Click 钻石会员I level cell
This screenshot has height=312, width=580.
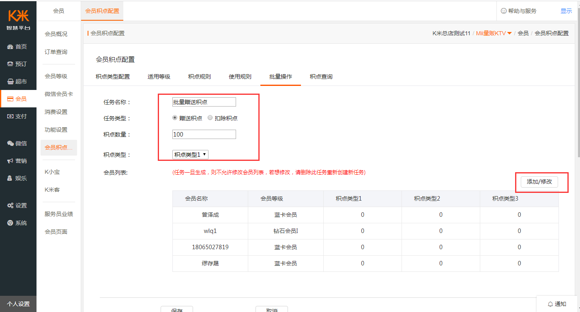pyautogui.click(x=286, y=231)
